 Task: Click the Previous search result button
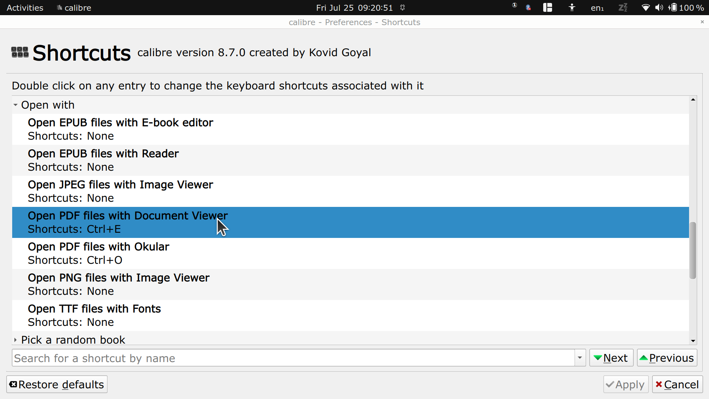[667, 358]
